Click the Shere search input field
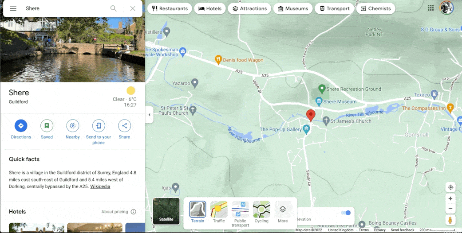The width and height of the screenshot is (462, 233). click(65, 8)
